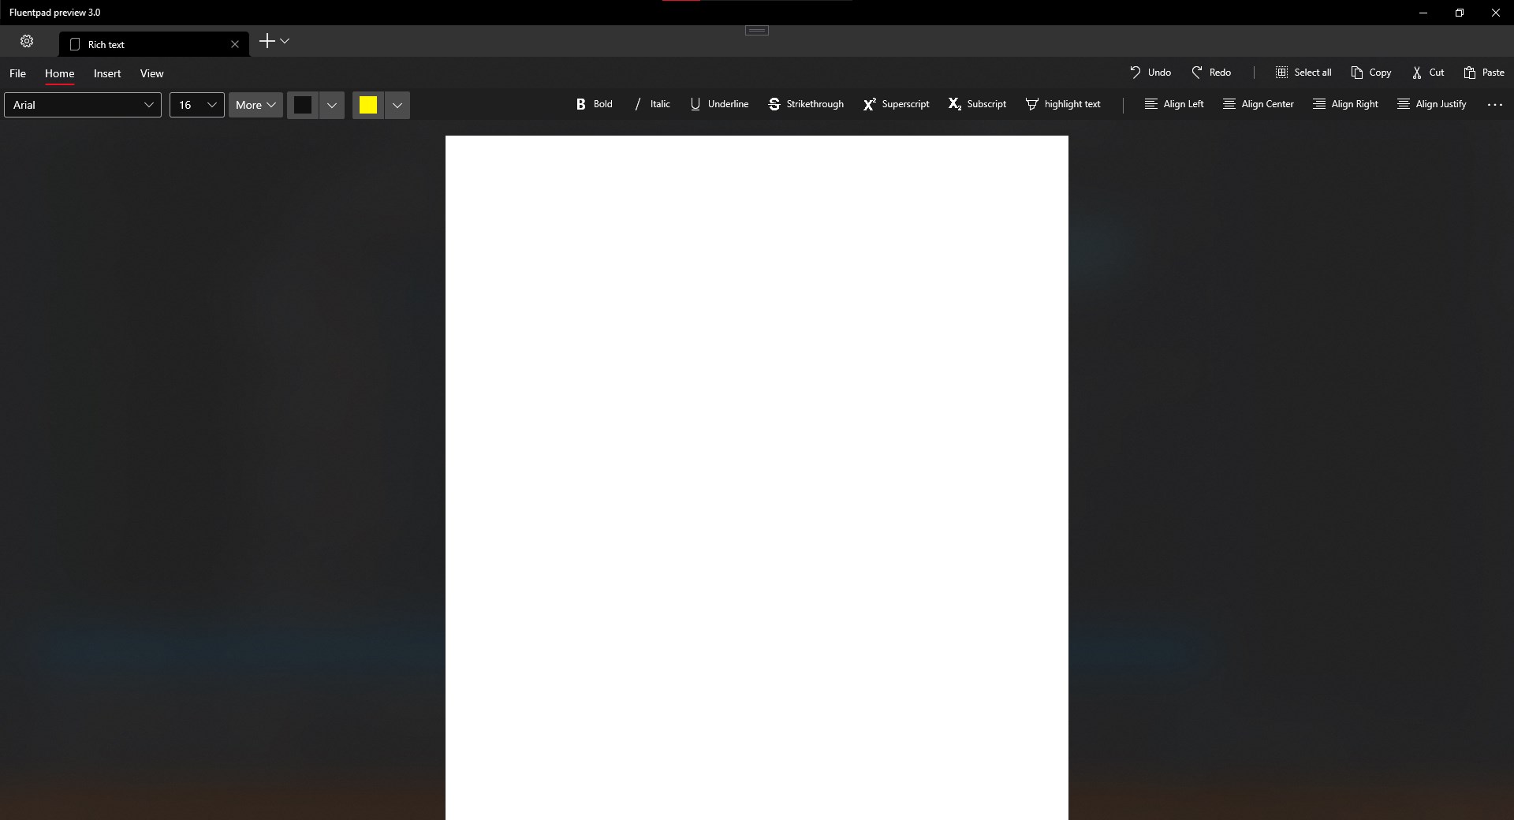The image size is (1514, 820).
Task: Expand the highlight color dropdown arrow
Action: [397, 105]
